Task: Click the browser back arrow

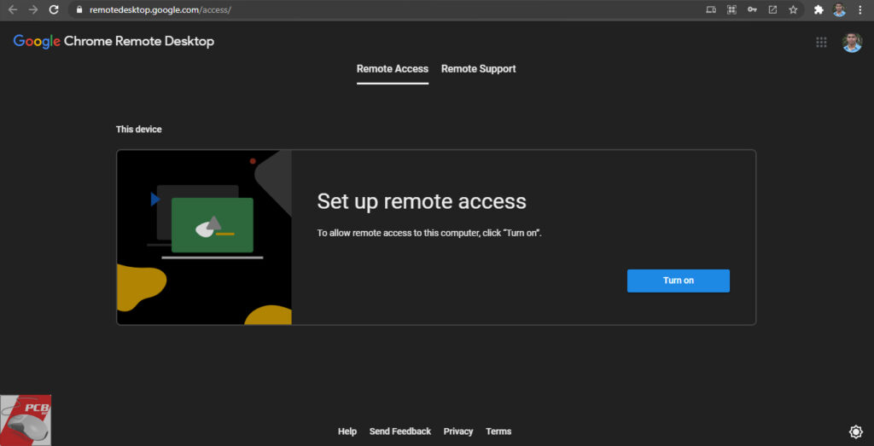Action: point(12,9)
